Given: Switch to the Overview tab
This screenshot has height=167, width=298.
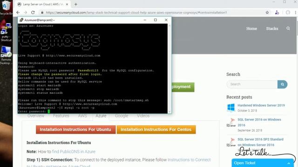Looking at the screenshot, I should 36,116.
